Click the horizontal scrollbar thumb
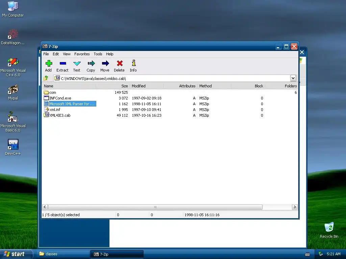Screen dimensions: 346x259 coord(155,207)
